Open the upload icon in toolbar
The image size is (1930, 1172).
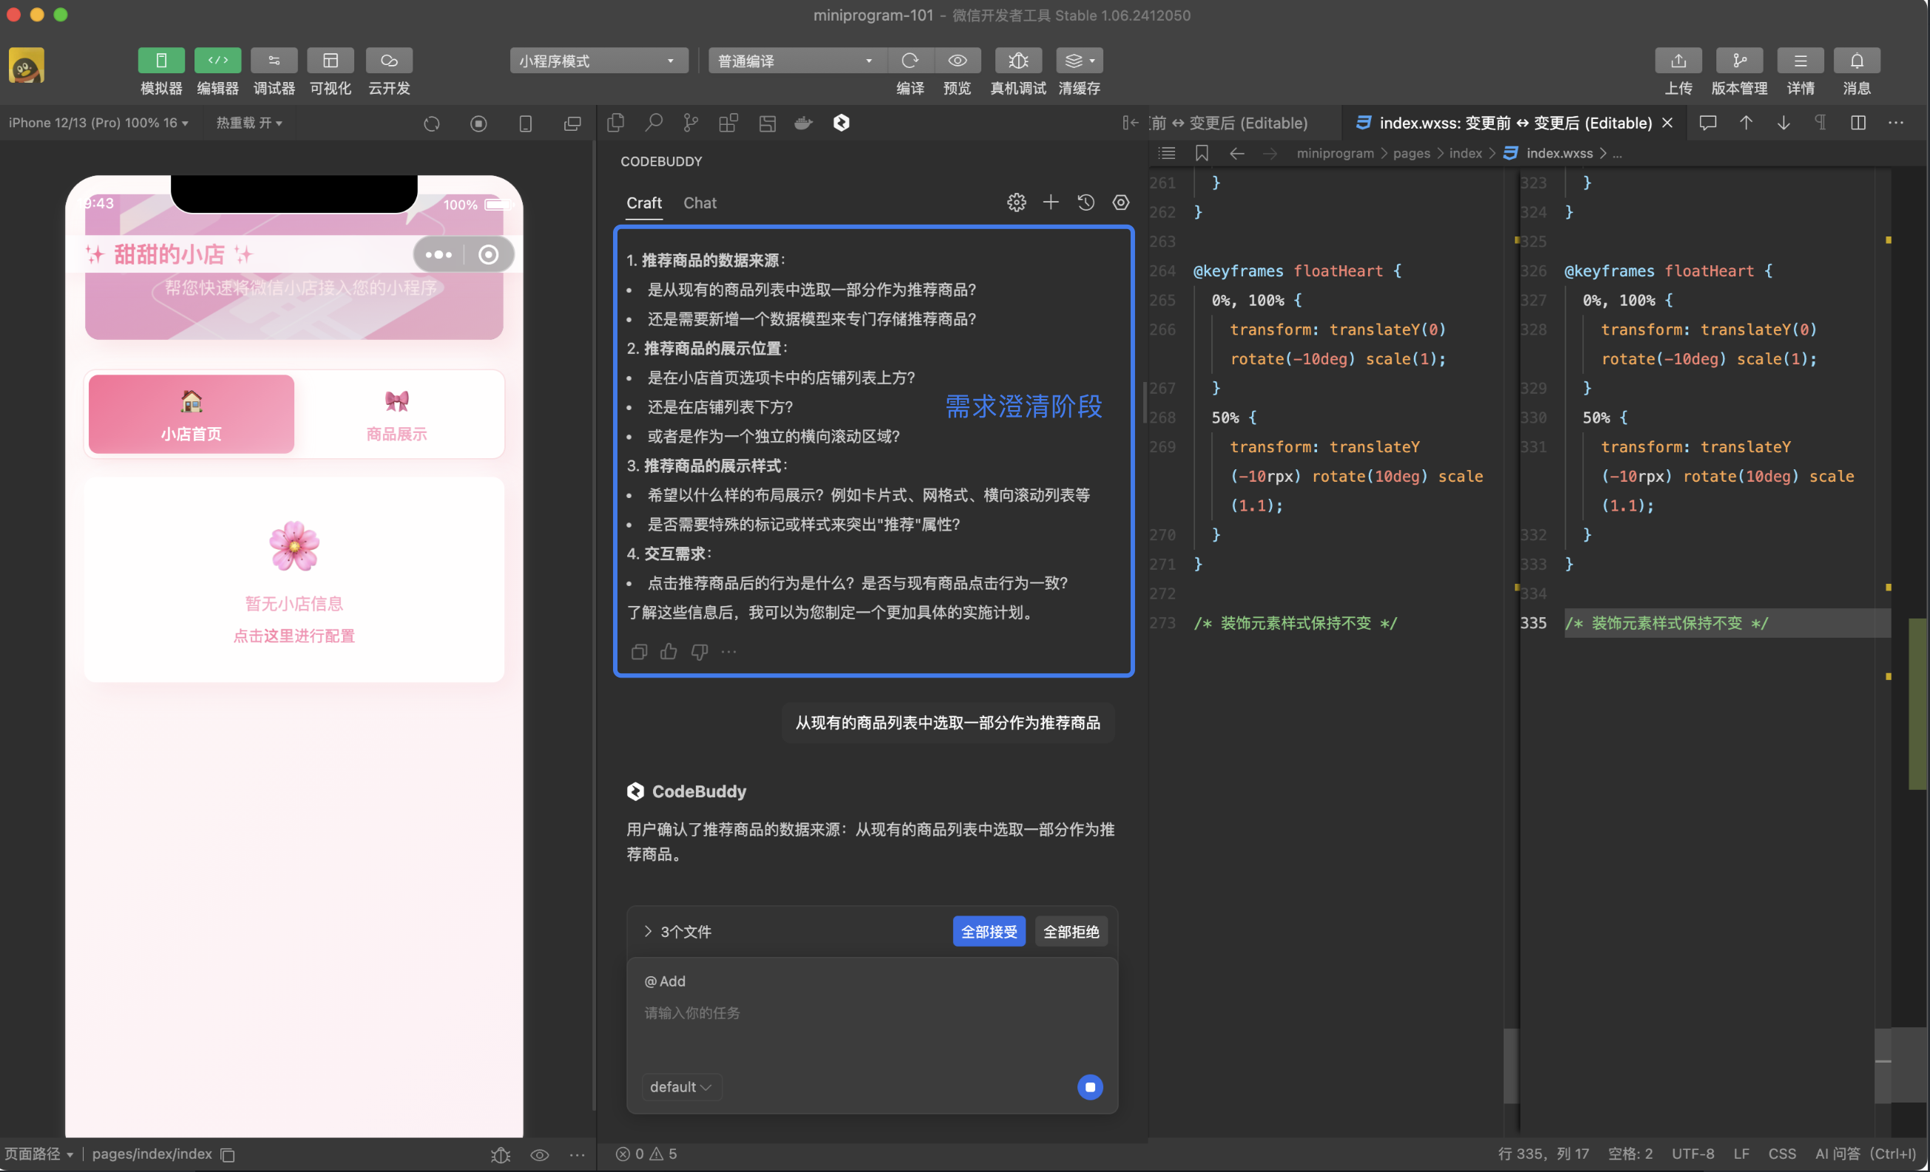point(1678,61)
